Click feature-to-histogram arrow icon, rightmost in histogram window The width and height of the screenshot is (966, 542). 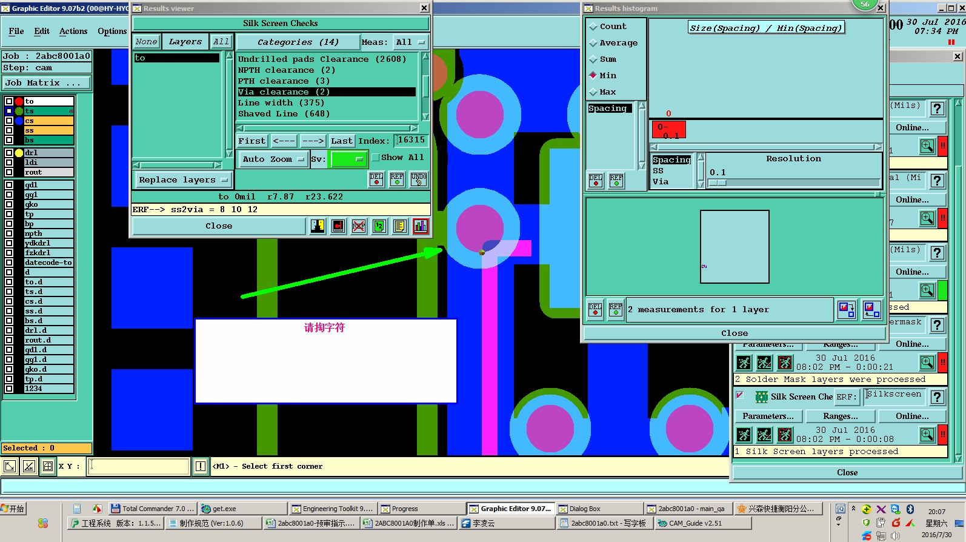[872, 310]
